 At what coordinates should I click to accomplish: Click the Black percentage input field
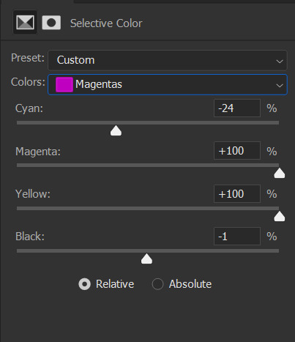[x=237, y=237]
